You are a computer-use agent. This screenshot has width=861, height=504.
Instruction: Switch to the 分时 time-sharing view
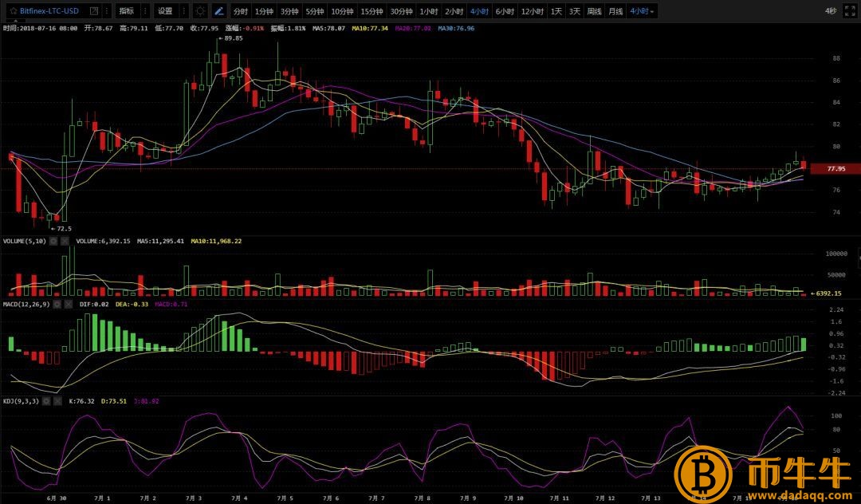(x=241, y=11)
